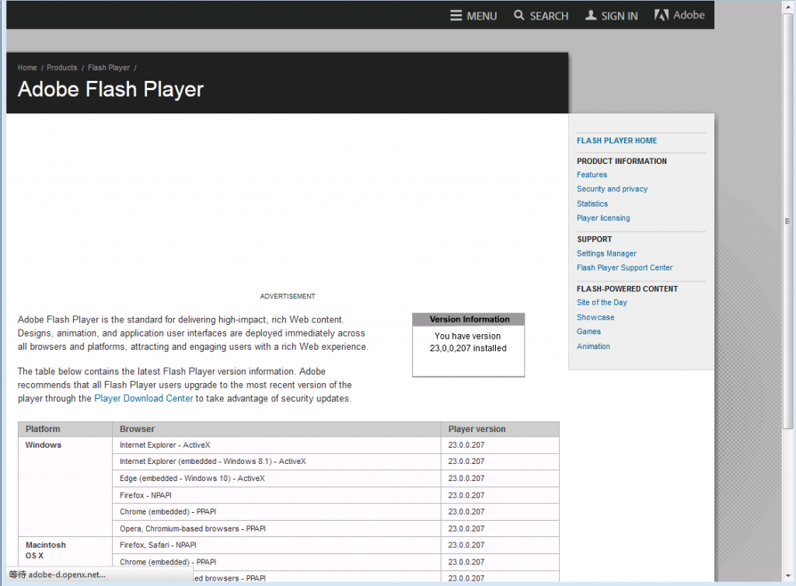The width and height of the screenshot is (796, 586).
Task: Follow the Player Download Center link
Action: click(x=144, y=398)
